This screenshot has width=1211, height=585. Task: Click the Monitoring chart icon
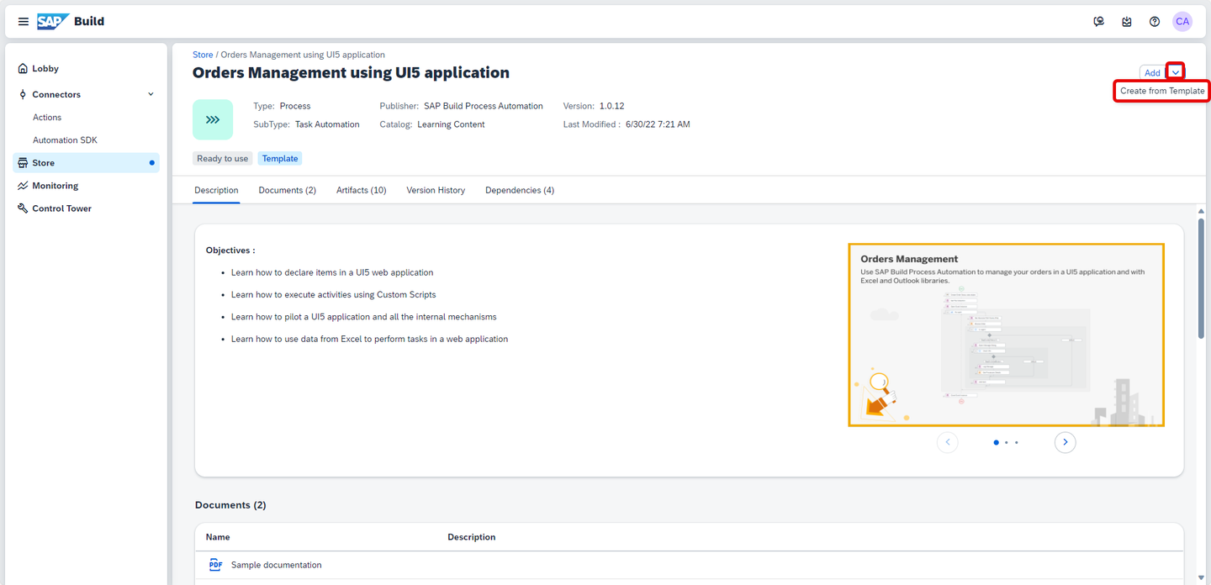pyautogui.click(x=23, y=186)
